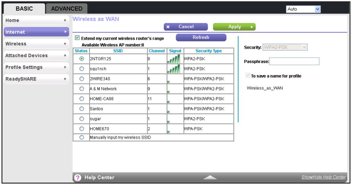
Task: Click into the Passphrase field
Action: tap(294, 61)
